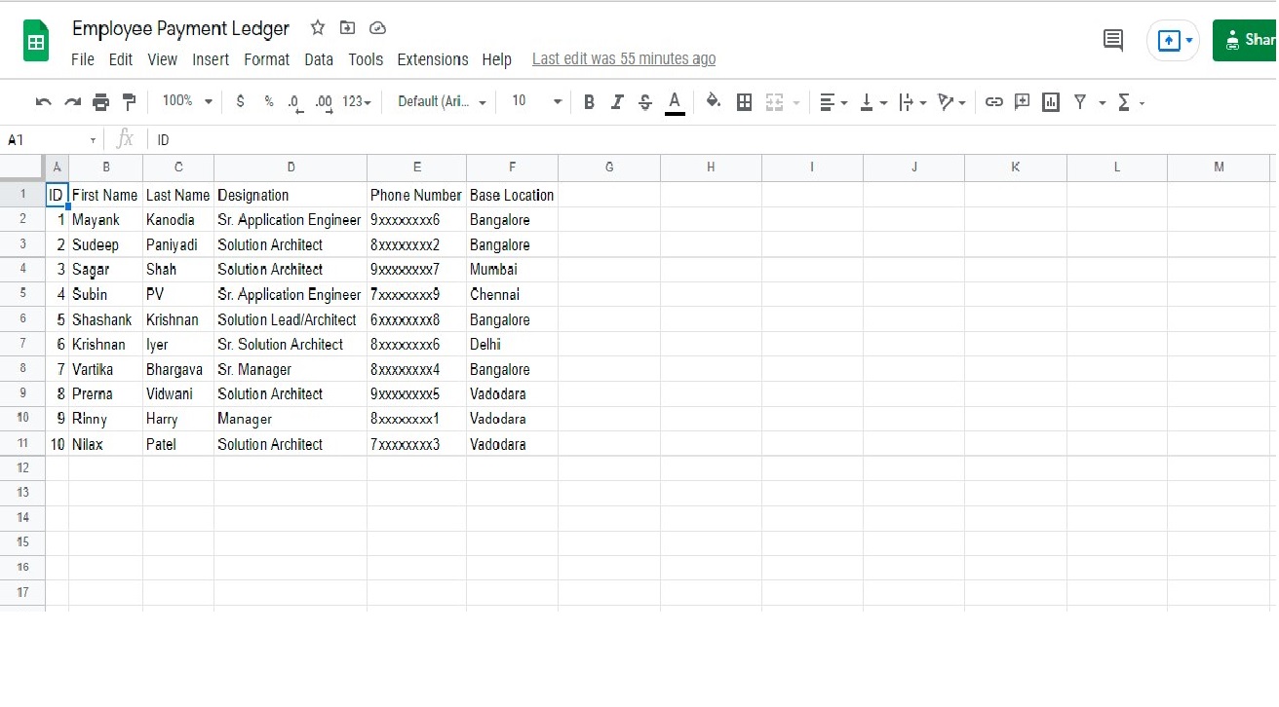
Task: Insert a link
Action: pos(993,101)
